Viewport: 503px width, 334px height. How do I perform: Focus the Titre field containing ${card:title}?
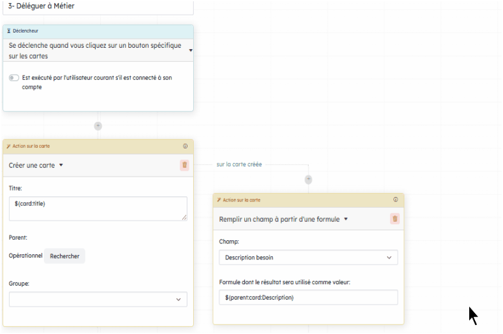point(98,208)
